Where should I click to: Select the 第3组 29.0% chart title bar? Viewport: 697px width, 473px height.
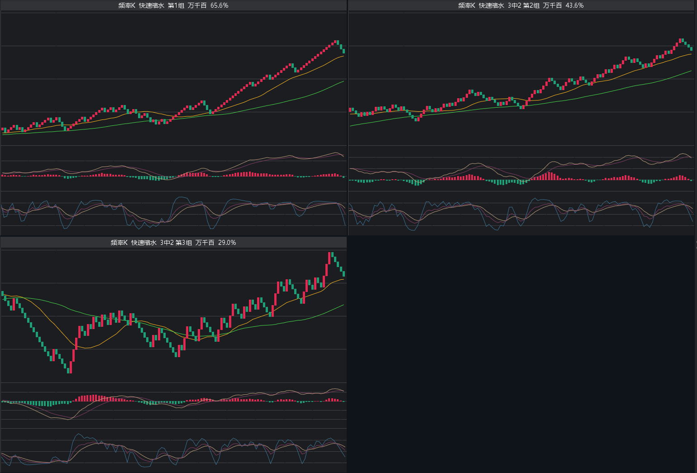point(173,243)
